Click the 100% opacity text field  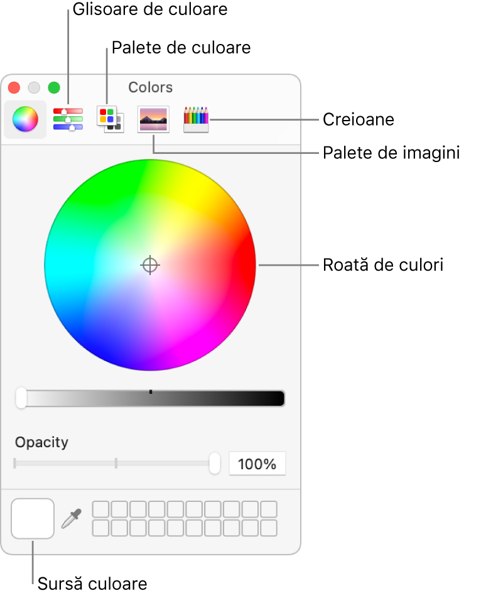[x=257, y=464]
